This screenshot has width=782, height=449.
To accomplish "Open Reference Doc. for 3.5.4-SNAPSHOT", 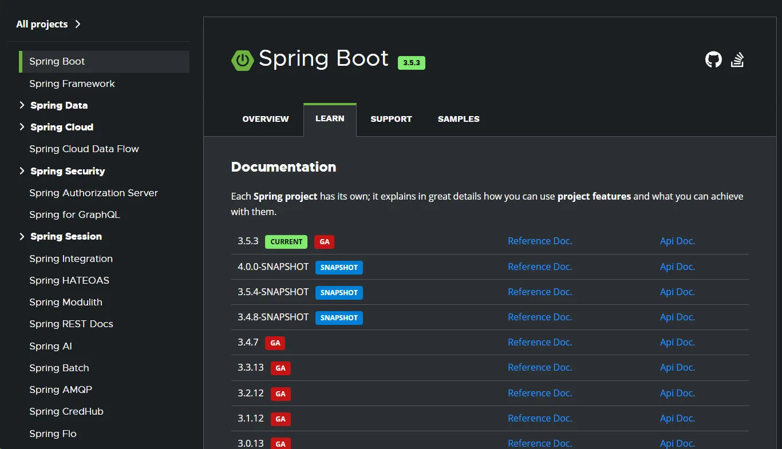I will click(540, 292).
